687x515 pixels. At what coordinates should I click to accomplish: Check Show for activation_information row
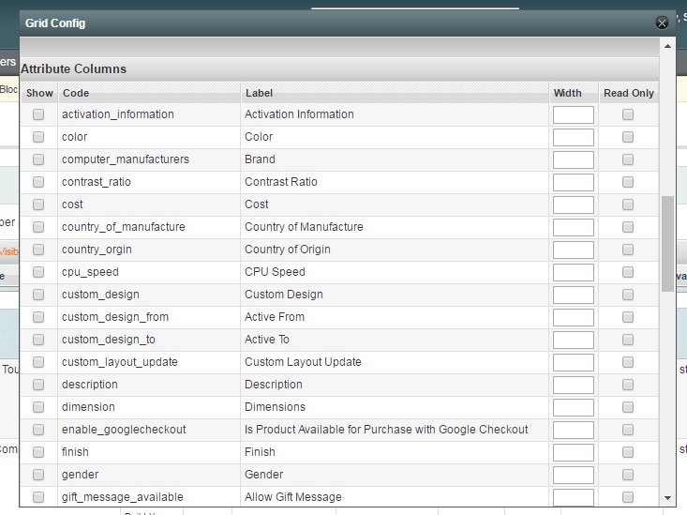click(38, 114)
